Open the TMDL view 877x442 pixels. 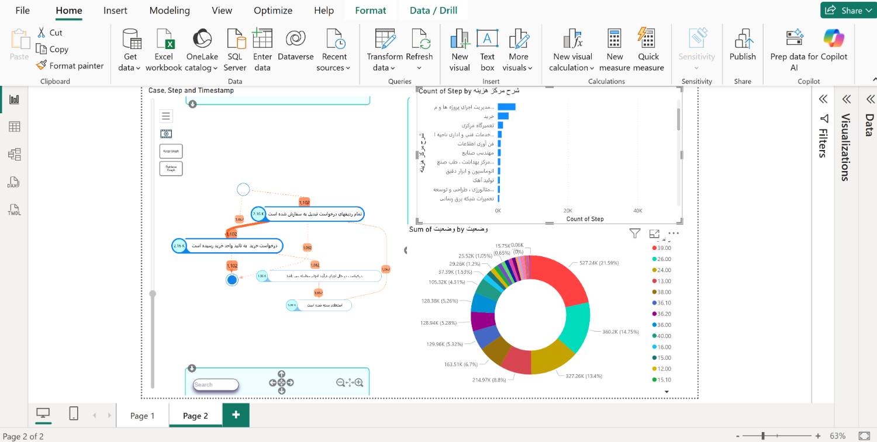15,210
